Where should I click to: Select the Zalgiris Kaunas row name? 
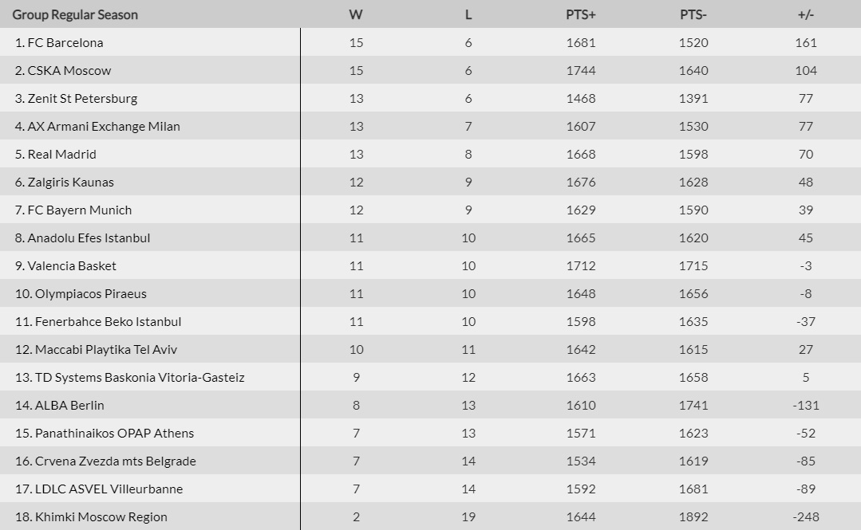tap(71, 183)
